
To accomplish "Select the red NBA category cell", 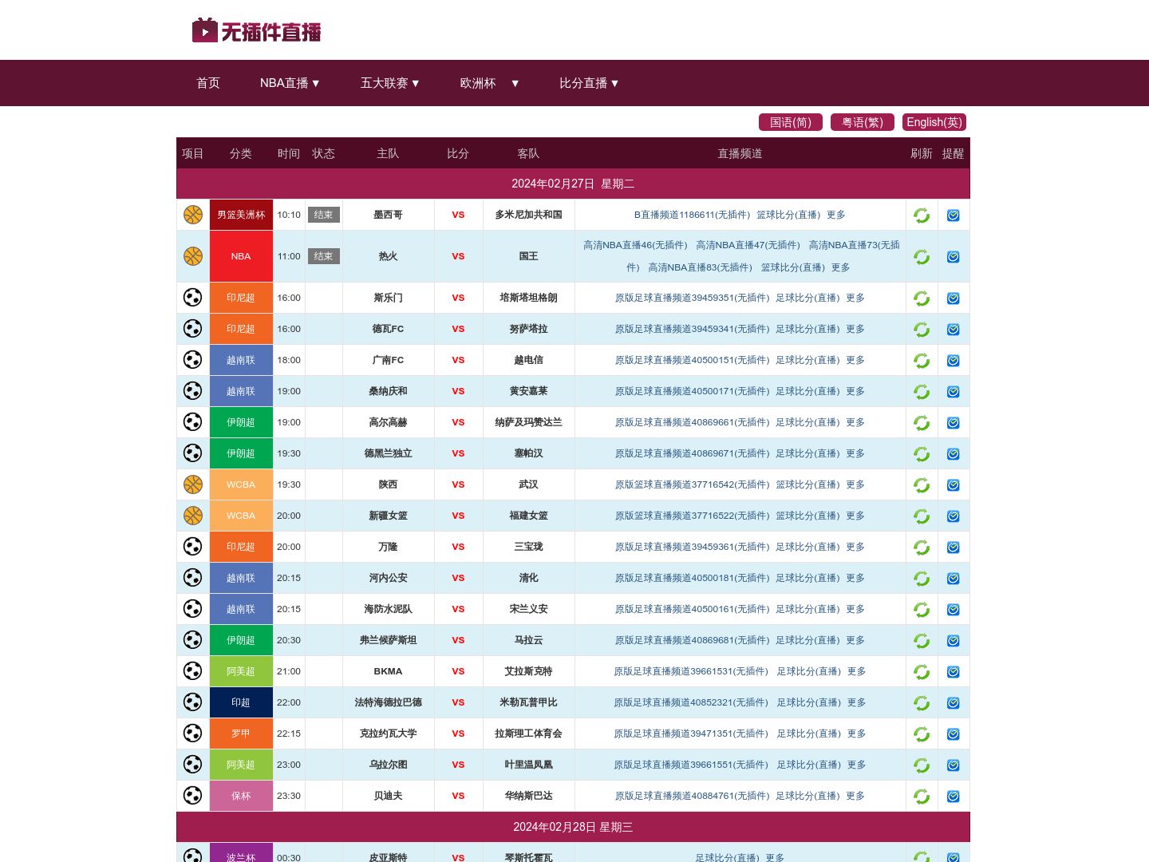I will coord(241,256).
